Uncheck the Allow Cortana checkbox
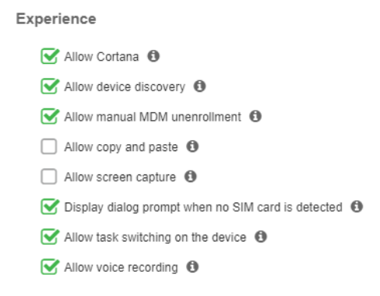Viewport: 380px width, 296px height. coord(49,56)
